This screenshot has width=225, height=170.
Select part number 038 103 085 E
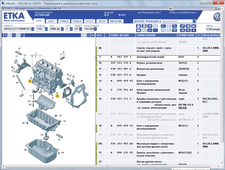point(121,69)
